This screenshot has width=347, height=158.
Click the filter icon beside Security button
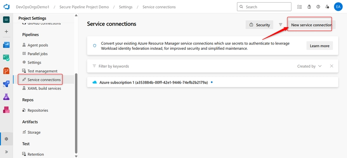click(x=281, y=25)
